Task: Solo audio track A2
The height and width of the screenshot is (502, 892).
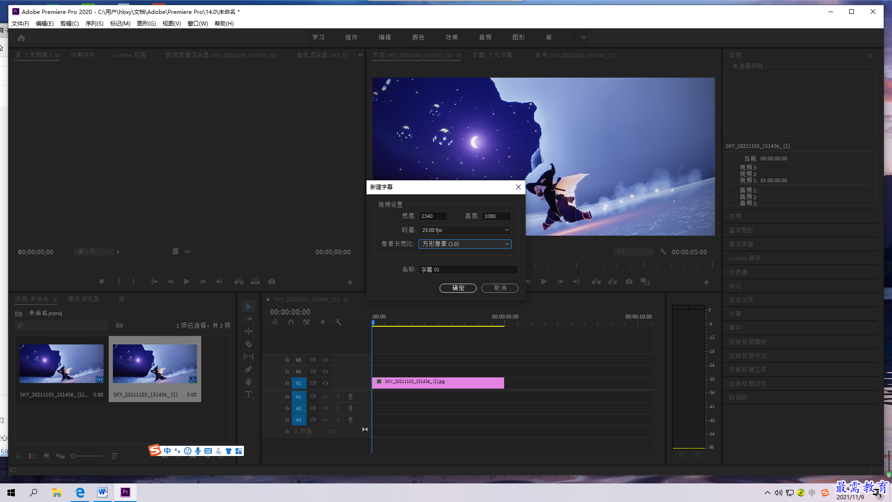Action: 338,408
